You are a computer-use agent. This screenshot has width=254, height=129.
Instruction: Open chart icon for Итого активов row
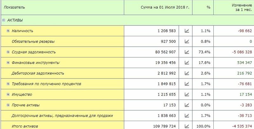(187, 126)
